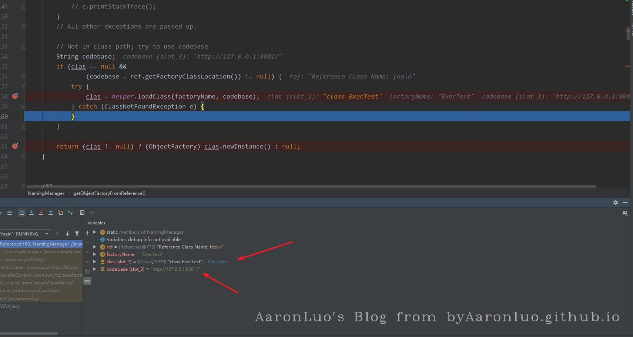Expand the codebase (slot_3) variable node
The image size is (633, 337).
pyautogui.click(x=95, y=269)
